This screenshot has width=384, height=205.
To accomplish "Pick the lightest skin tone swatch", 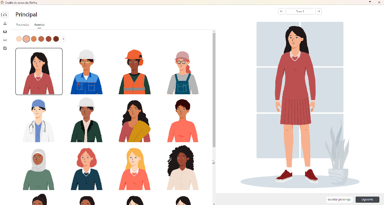I will pos(19,39).
